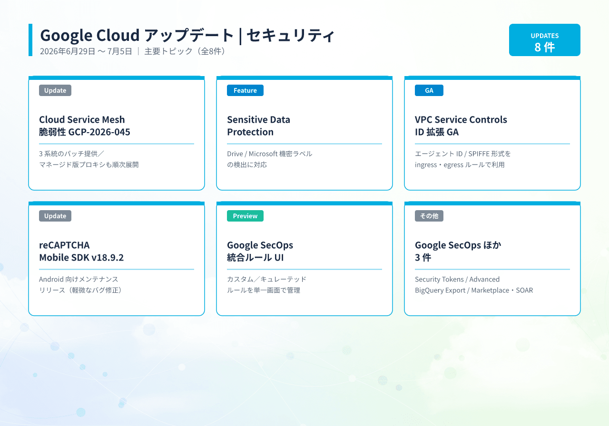Screen dimensions: 609x426
Task: Click the Feature tag
Action: 245,90
